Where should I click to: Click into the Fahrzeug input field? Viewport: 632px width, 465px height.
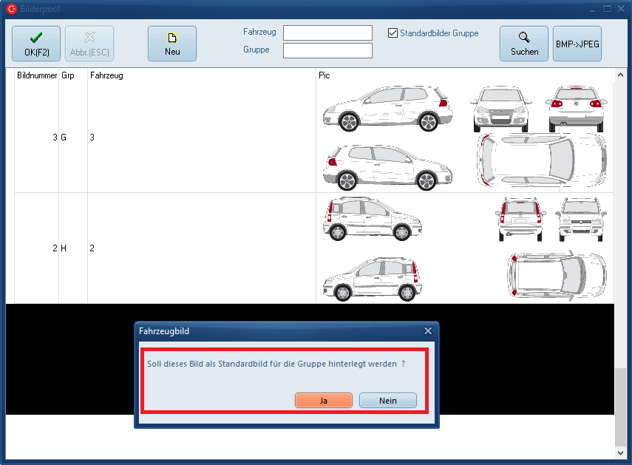pos(327,33)
